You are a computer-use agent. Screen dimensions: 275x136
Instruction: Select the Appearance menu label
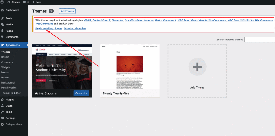click(13, 45)
